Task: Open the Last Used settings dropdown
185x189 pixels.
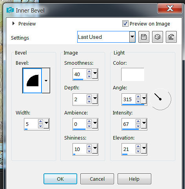Action: [132, 37]
